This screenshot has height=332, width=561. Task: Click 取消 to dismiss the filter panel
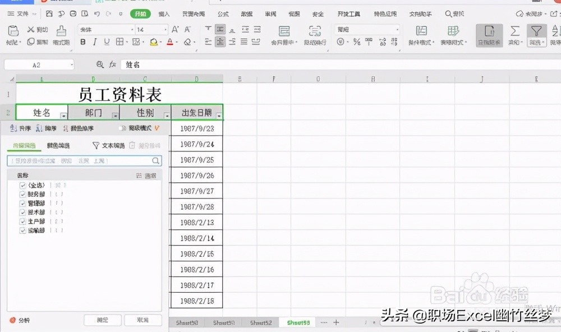(143, 320)
